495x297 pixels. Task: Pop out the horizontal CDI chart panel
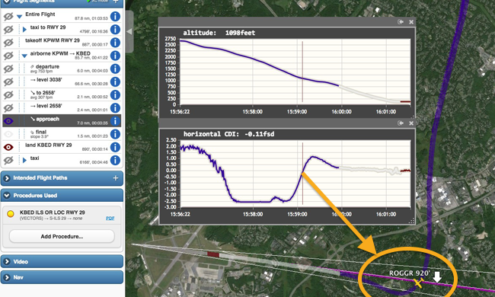tap(401, 123)
